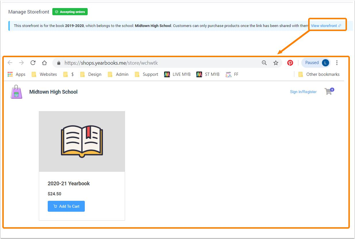
Task: Click the Midtown High School store title
Action: tap(53, 92)
